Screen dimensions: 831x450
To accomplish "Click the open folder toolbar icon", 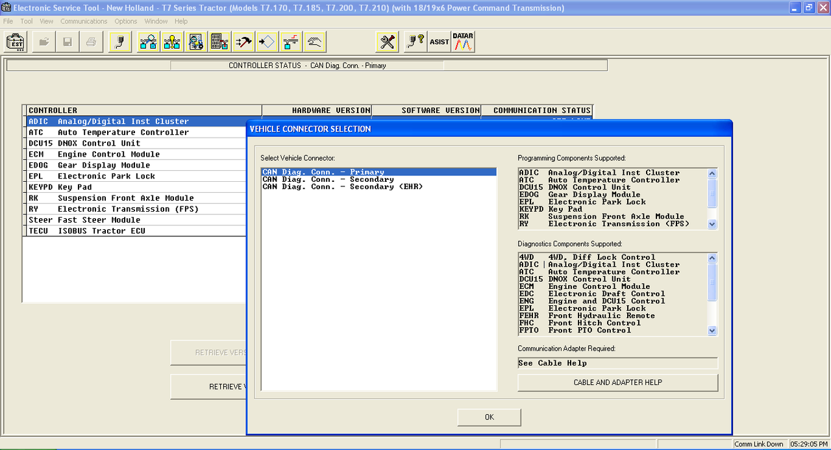I will (x=44, y=42).
